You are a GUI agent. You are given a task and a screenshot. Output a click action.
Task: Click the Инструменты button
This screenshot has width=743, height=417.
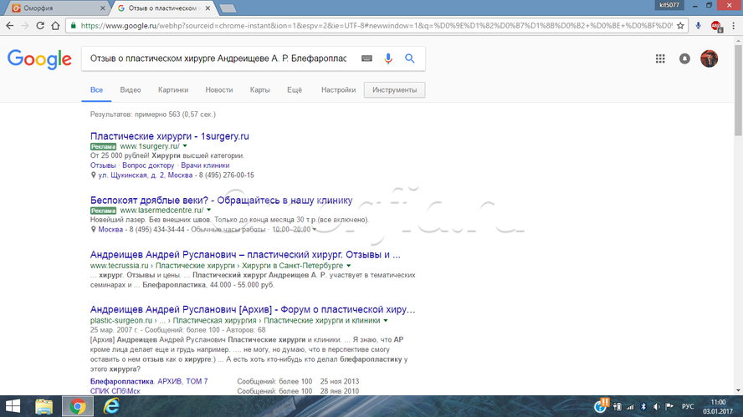(394, 90)
